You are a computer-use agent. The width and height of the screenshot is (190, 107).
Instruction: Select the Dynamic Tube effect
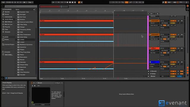point(24,12)
